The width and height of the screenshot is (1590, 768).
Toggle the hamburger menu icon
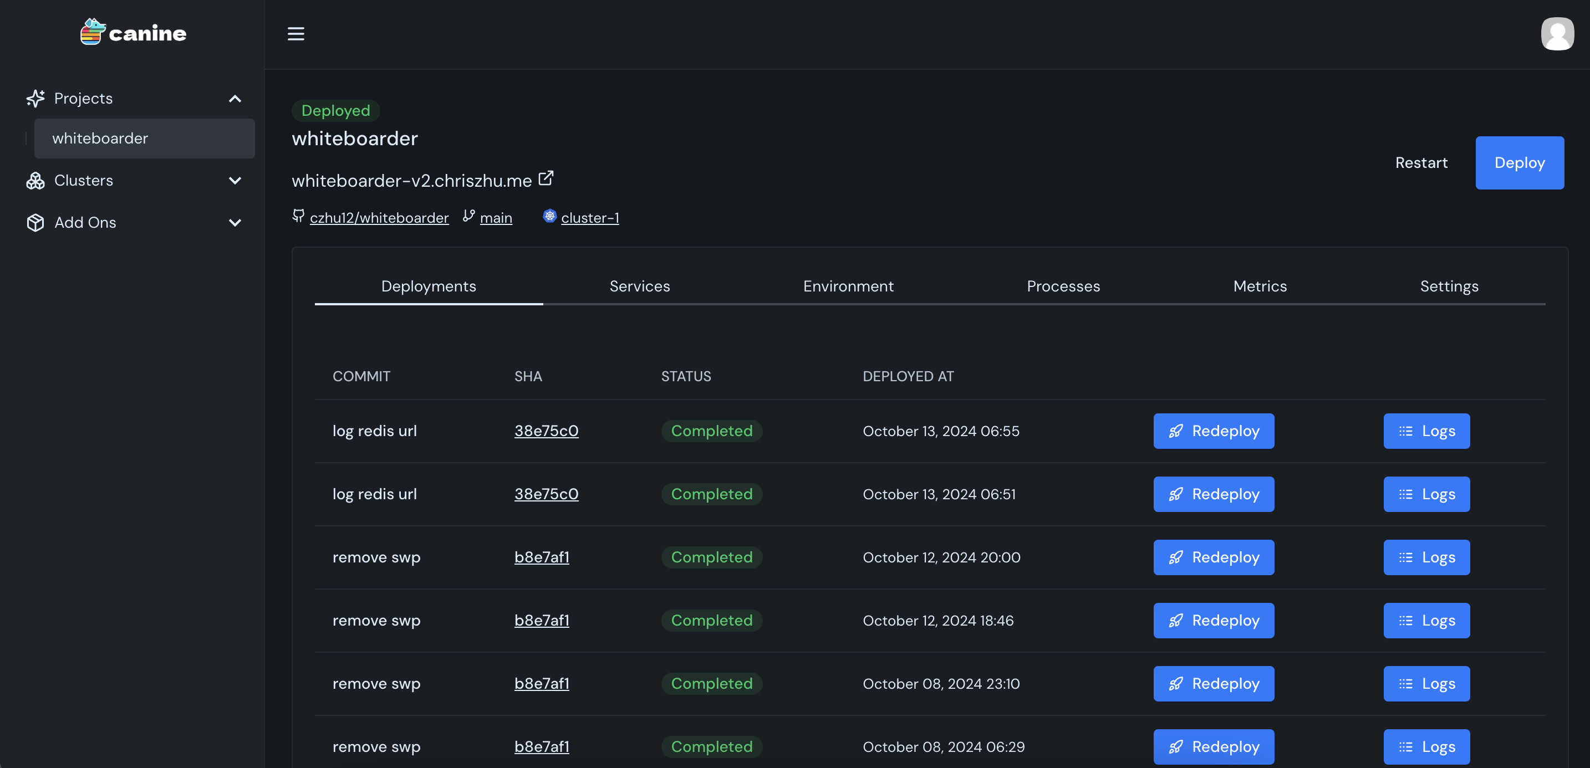coord(295,34)
